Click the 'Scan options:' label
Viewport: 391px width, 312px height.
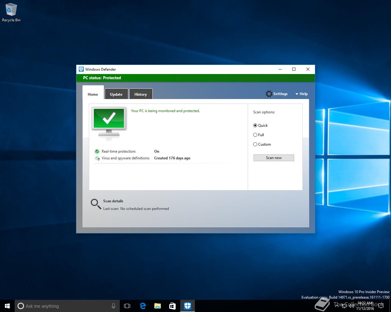[x=264, y=112]
